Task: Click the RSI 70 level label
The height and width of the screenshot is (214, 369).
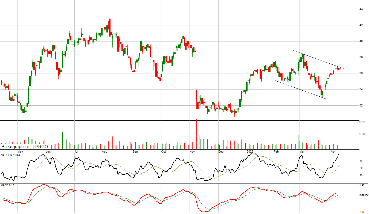Action: pos(361,162)
